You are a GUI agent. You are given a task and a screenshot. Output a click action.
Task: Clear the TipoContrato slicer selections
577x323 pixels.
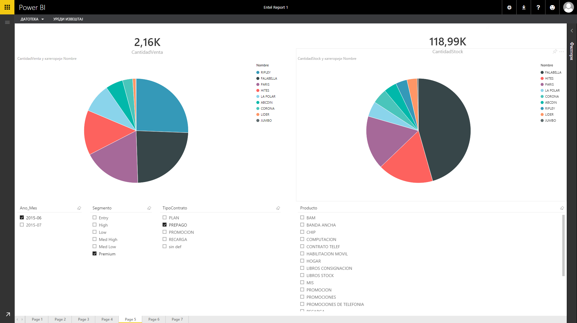[278, 208]
